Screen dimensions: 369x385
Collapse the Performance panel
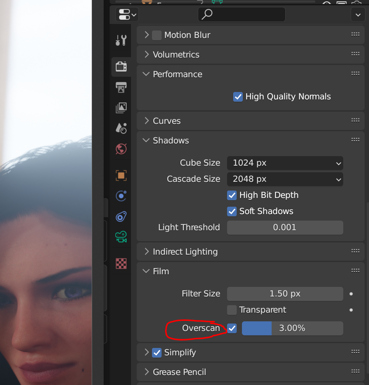(x=146, y=74)
